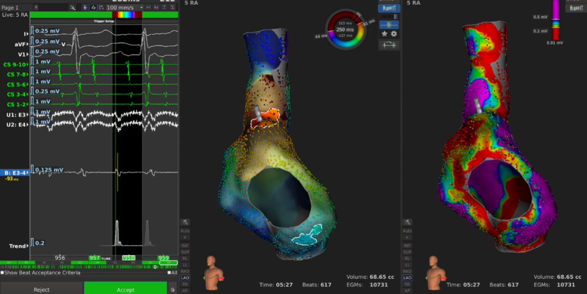The image size is (587, 294).
Task: Select beat 957 on the timeline
Action: tap(95, 258)
